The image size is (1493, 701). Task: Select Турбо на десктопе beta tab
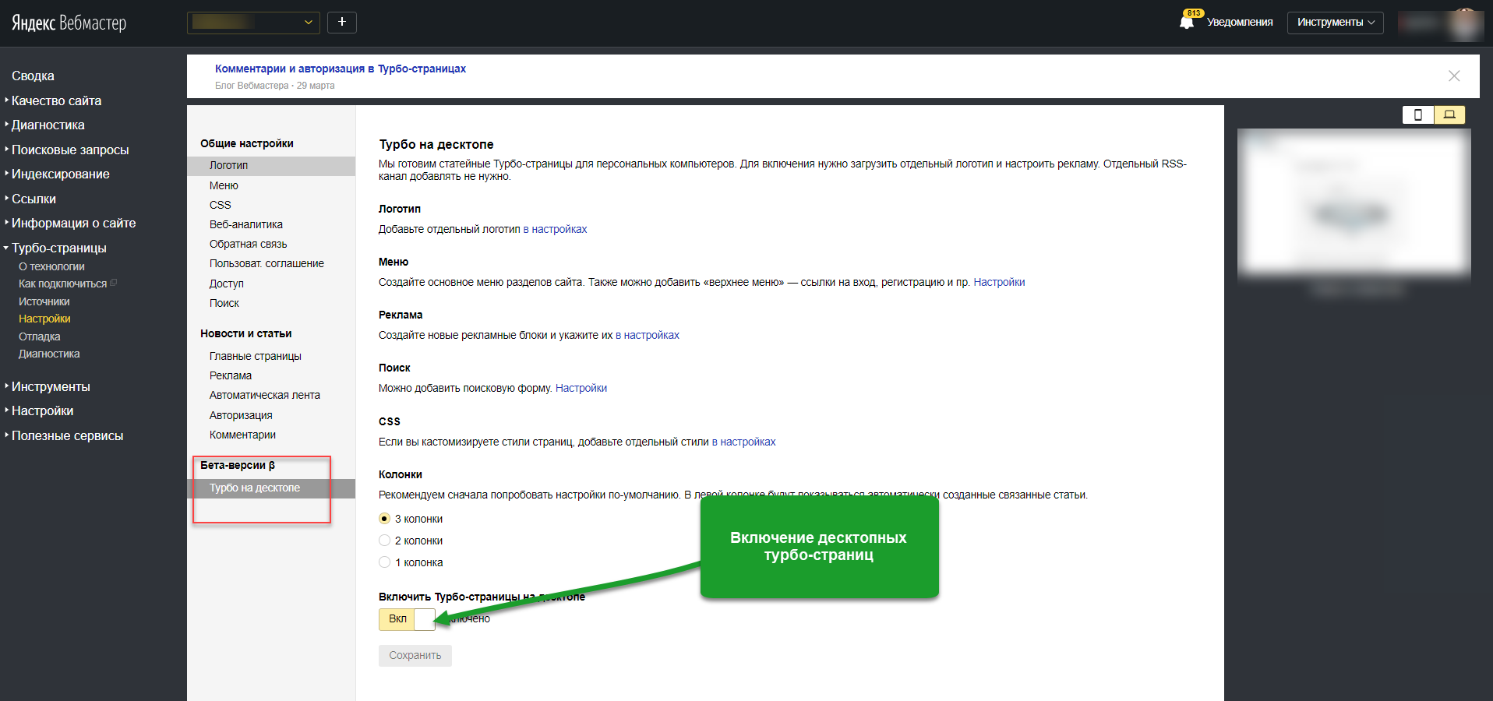coord(271,488)
